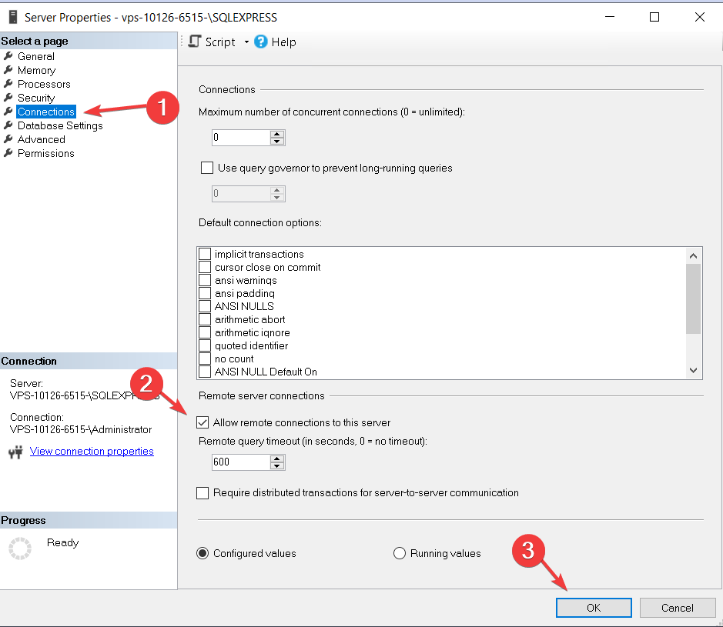This screenshot has width=723, height=627.
Task: Open View connection properties link
Action: (x=92, y=451)
